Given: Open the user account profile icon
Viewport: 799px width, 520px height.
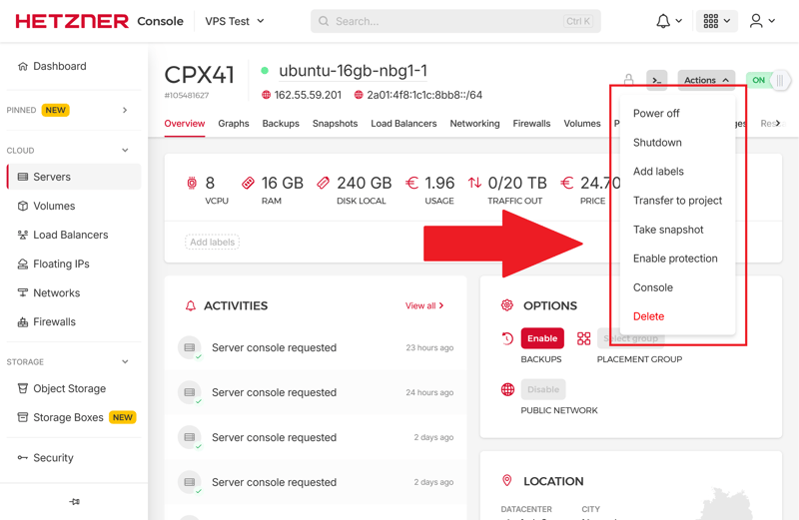Looking at the screenshot, I should [x=757, y=21].
